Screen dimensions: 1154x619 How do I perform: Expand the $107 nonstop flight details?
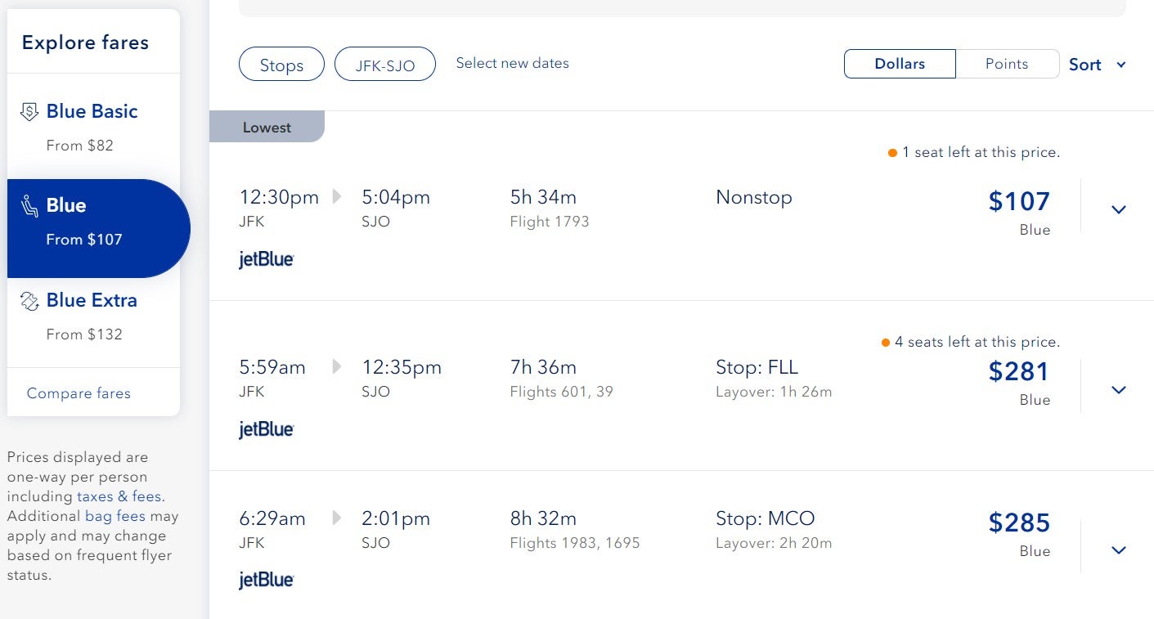click(x=1119, y=210)
